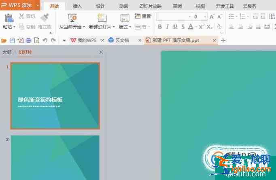Viewport: 276px width, 180px height.
Task: Click the increase indent icon
Action: pyautogui.click(x=263, y=17)
